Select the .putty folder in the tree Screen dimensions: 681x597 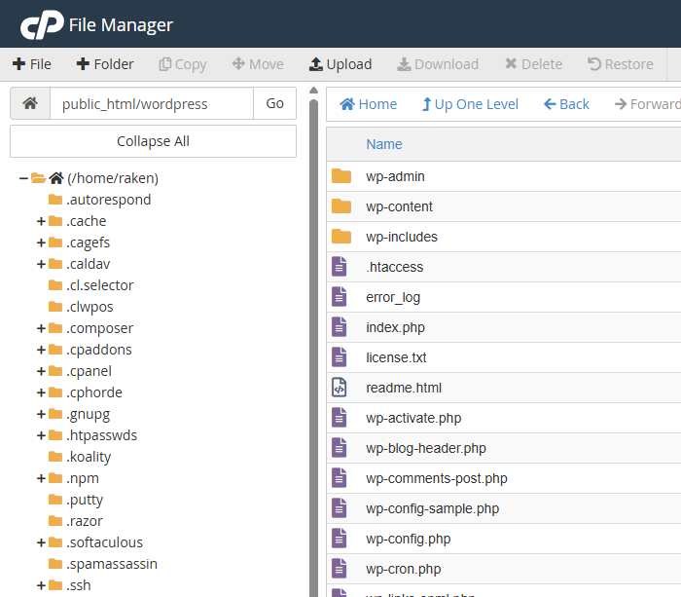tap(76, 500)
